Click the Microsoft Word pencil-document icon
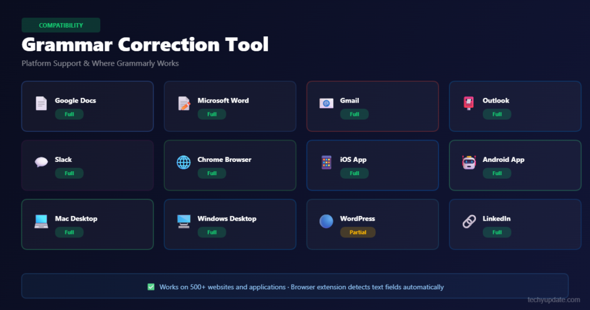Image resolution: width=590 pixels, height=310 pixels. 184,103
